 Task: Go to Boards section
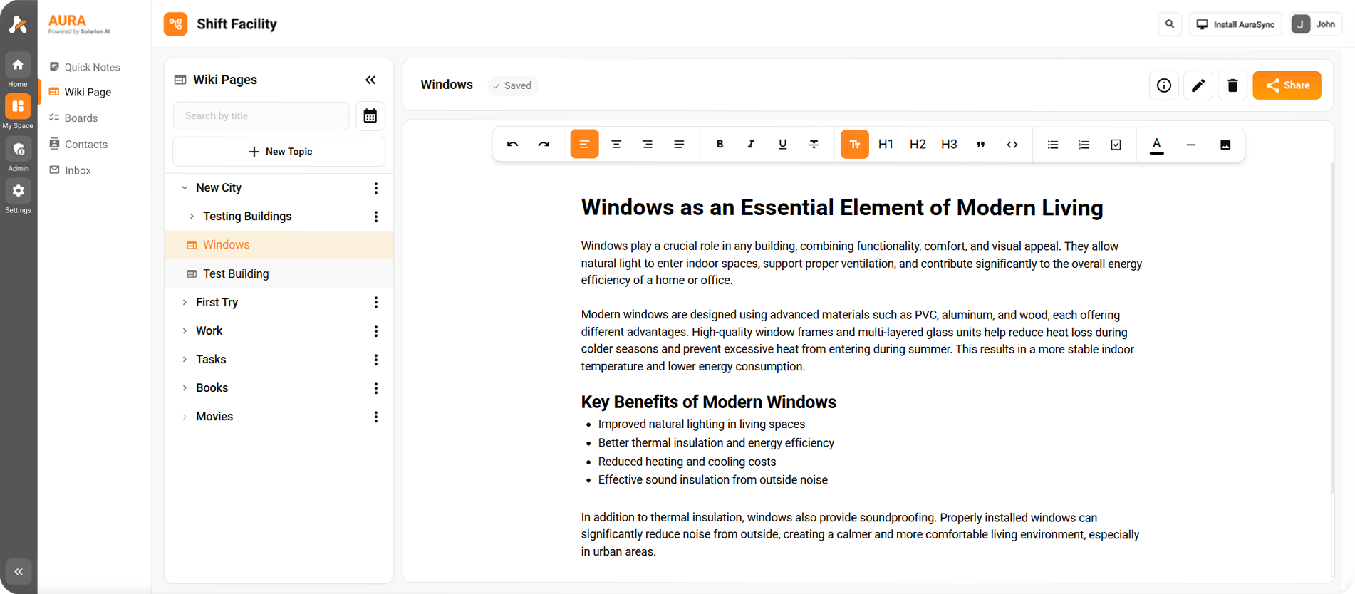(x=81, y=118)
